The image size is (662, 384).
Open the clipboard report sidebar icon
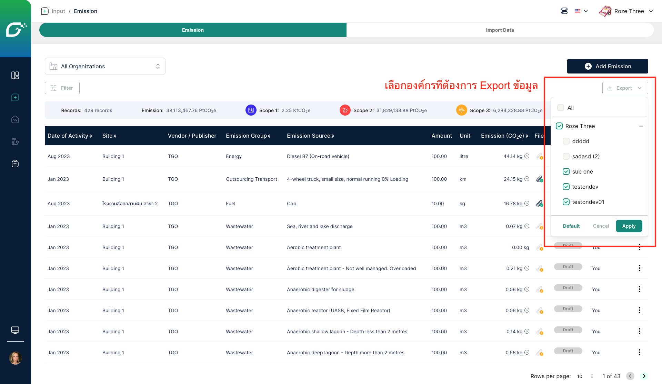click(x=15, y=164)
